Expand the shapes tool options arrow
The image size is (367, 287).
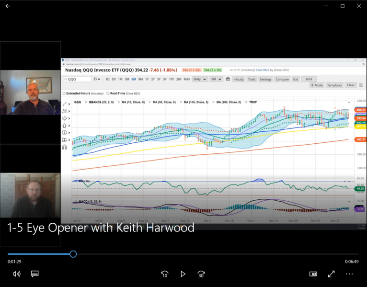69,118
